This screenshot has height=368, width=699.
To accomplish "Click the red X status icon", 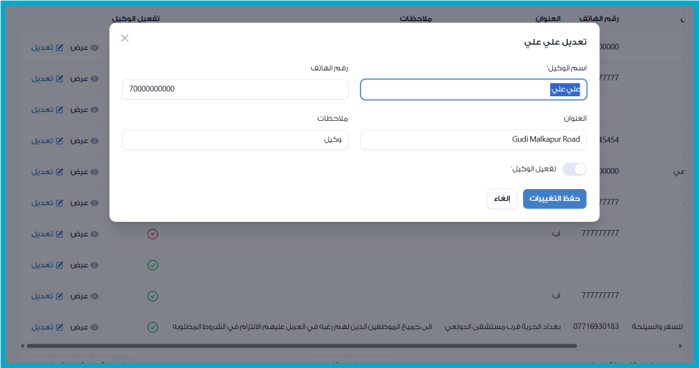I will (x=153, y=234).
